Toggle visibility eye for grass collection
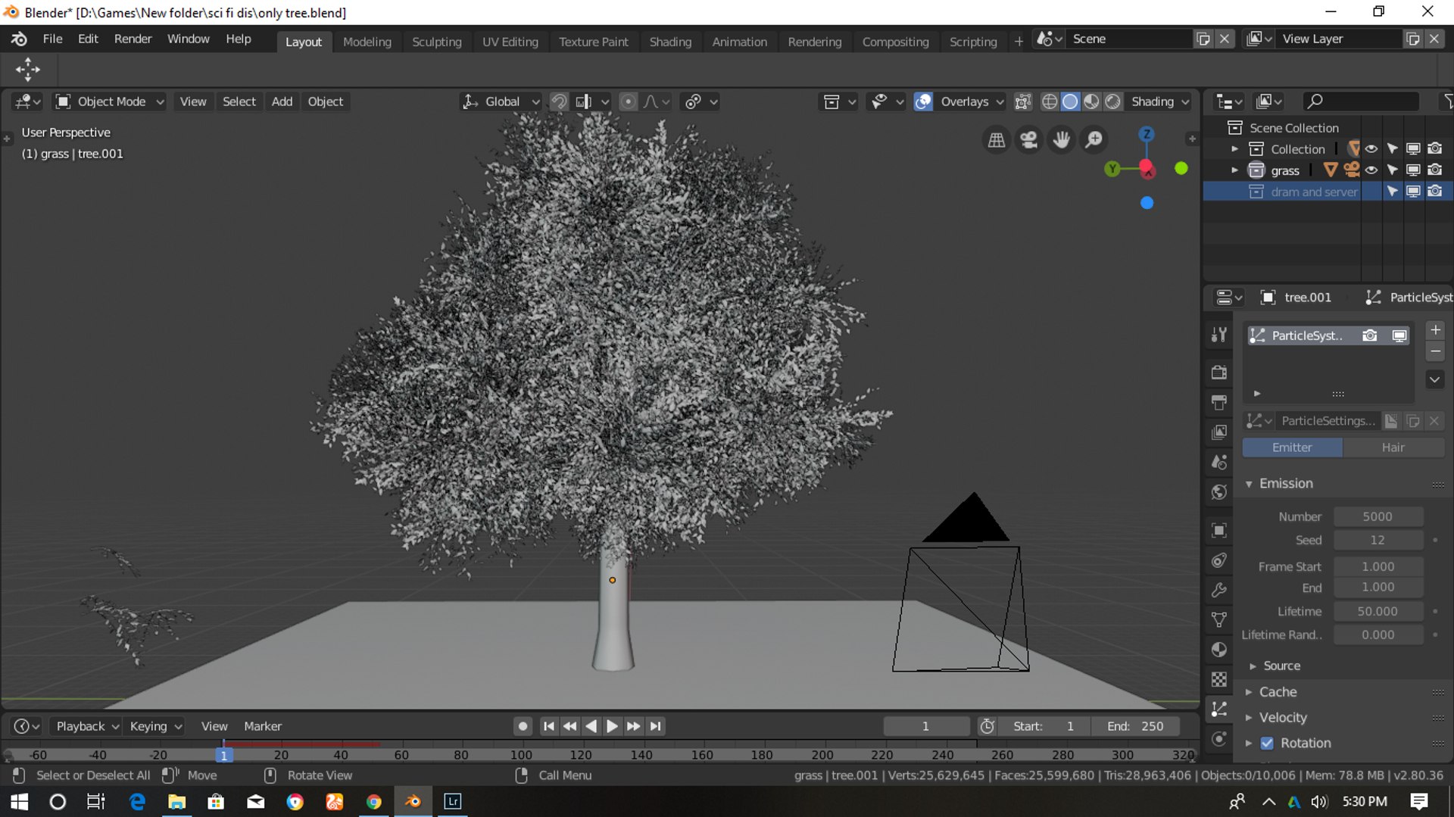The image size is (1454, 817). (x=1371, y=170)
